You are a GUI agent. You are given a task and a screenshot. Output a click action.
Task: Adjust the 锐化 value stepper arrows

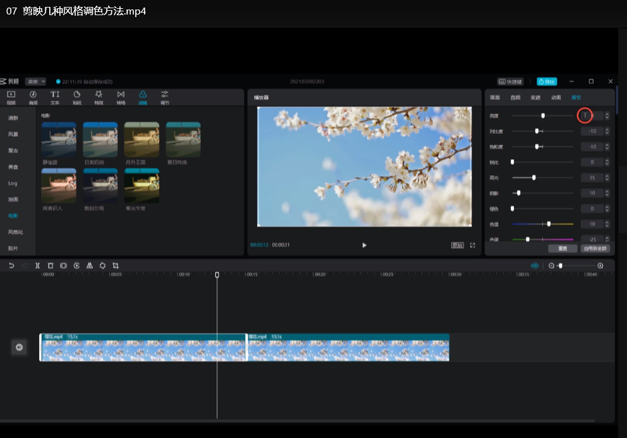(x=607, y=162)
